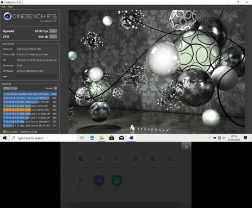Click the Cinebench logo sphere icon
Image resolution: width=252 pixels, height=208 pixels.
click(x=7, y=16)
